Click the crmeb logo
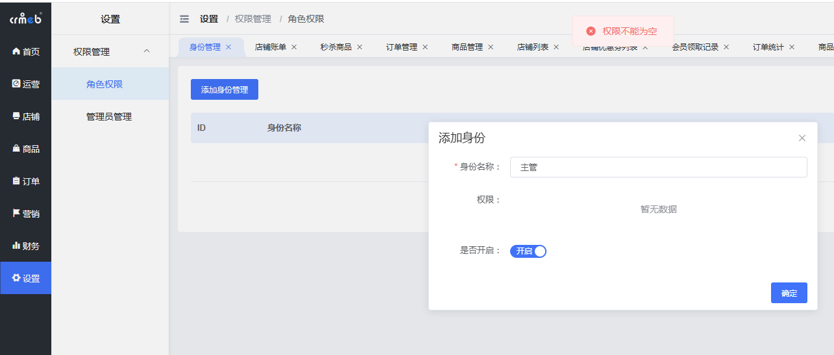This screenshot has height=355, width=834. [x=25, y=19]
